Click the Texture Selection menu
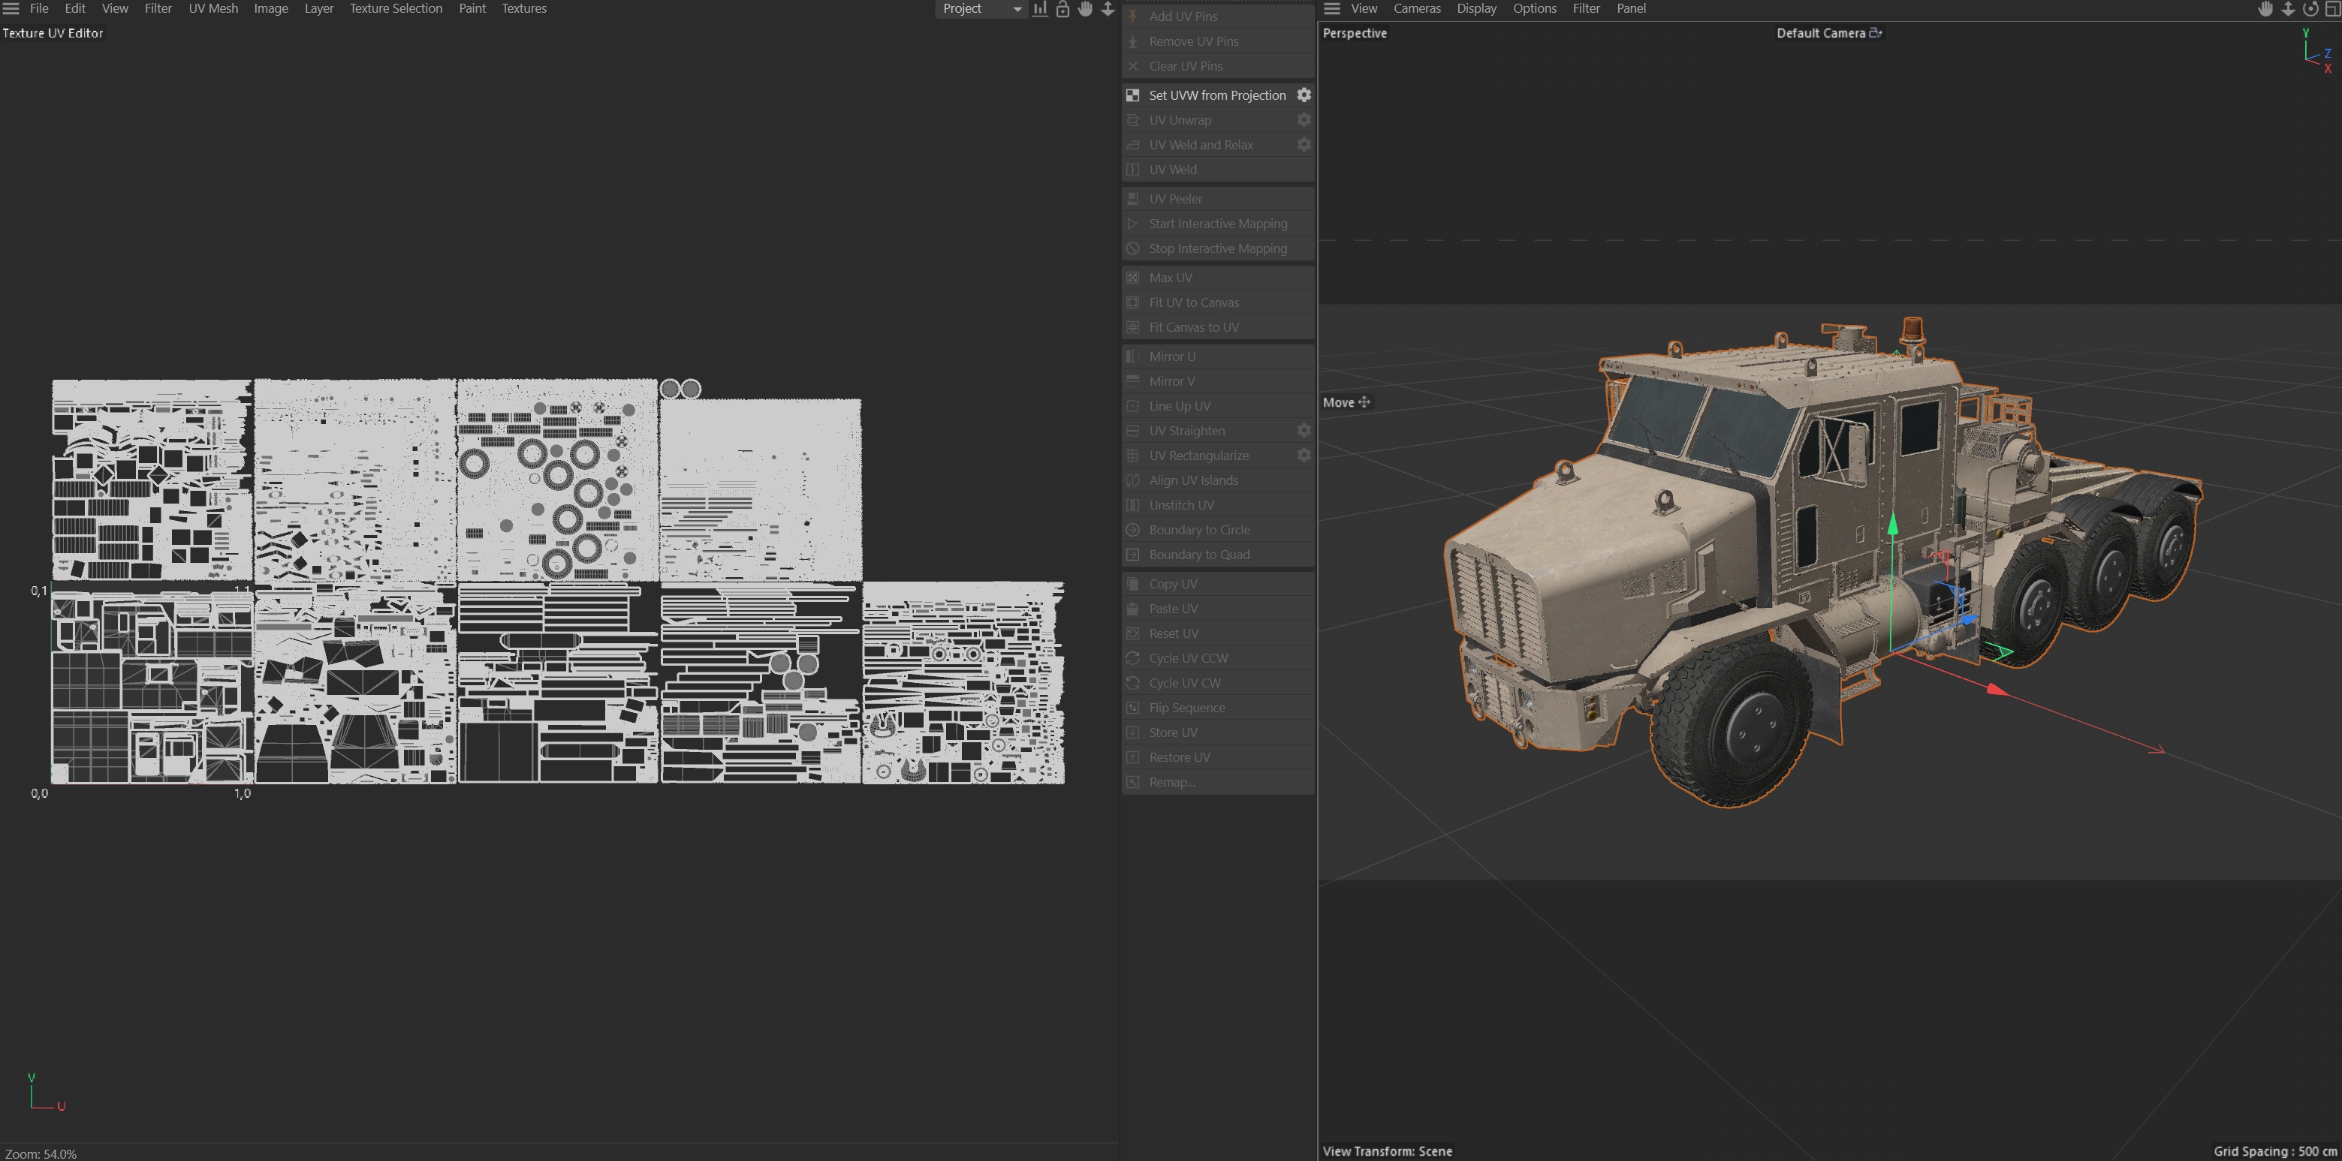2342x1161 pixels. point(396,9)
